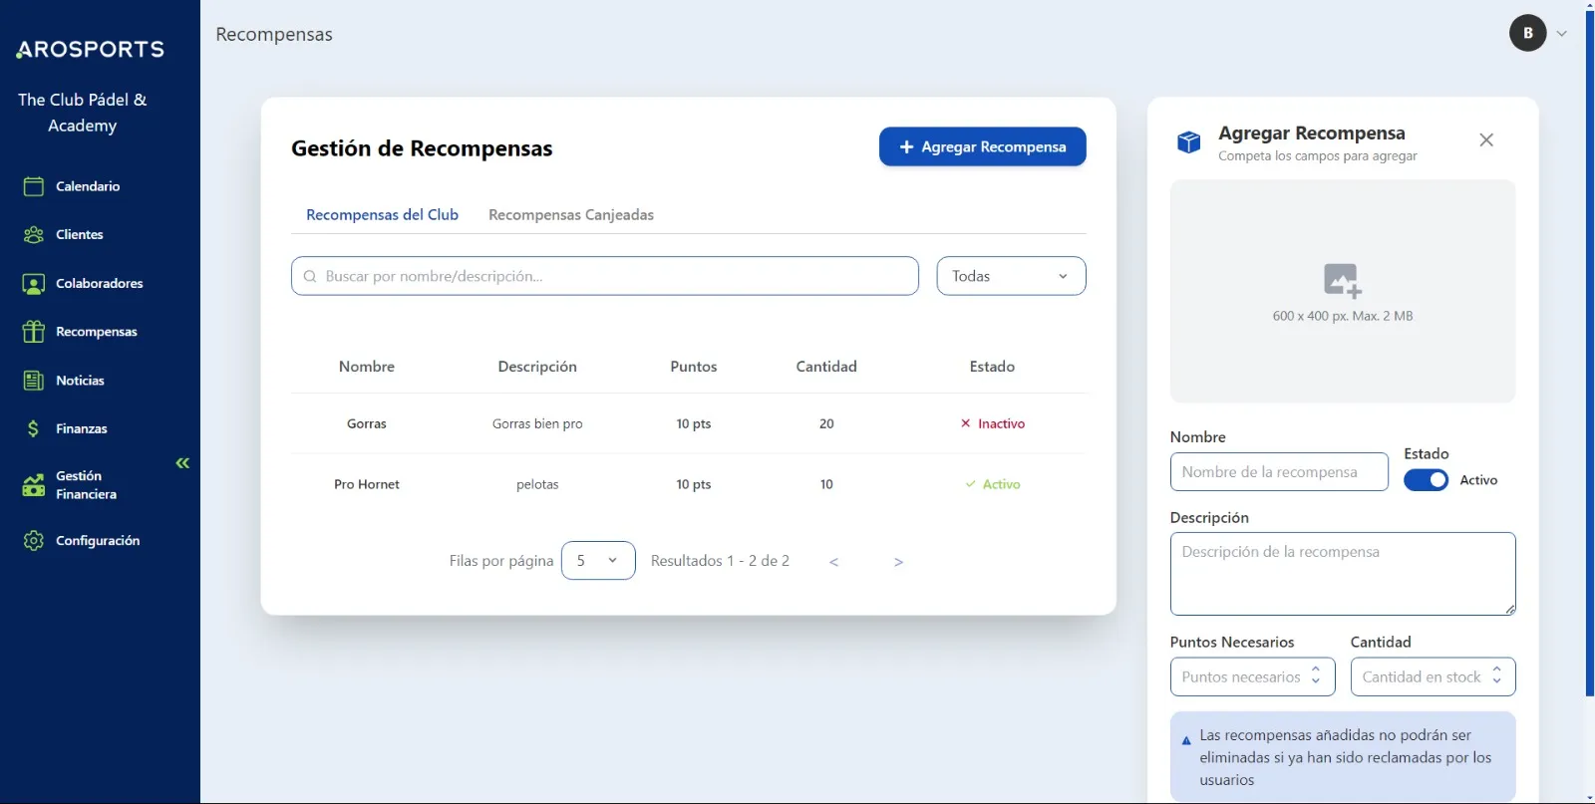The image size is (1595, 804).
Task: Click the Recompensas gift icon
Action: coord(34,332)
